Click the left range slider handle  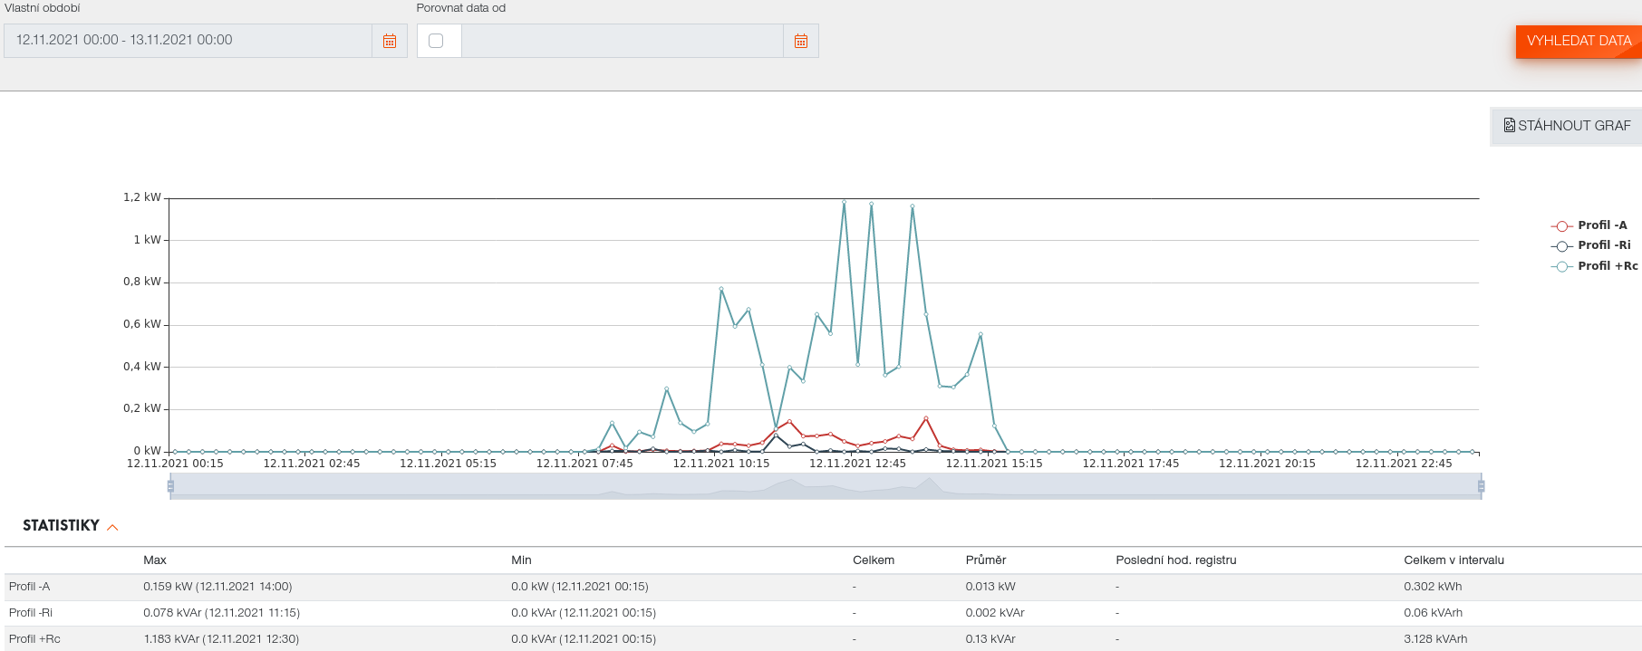click(x=170, y=486)
